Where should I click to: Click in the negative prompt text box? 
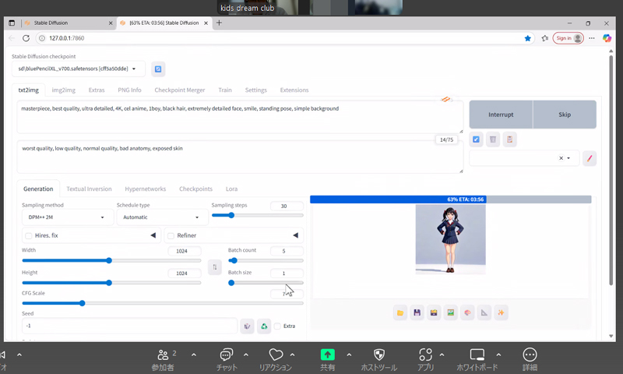(240, 157)
